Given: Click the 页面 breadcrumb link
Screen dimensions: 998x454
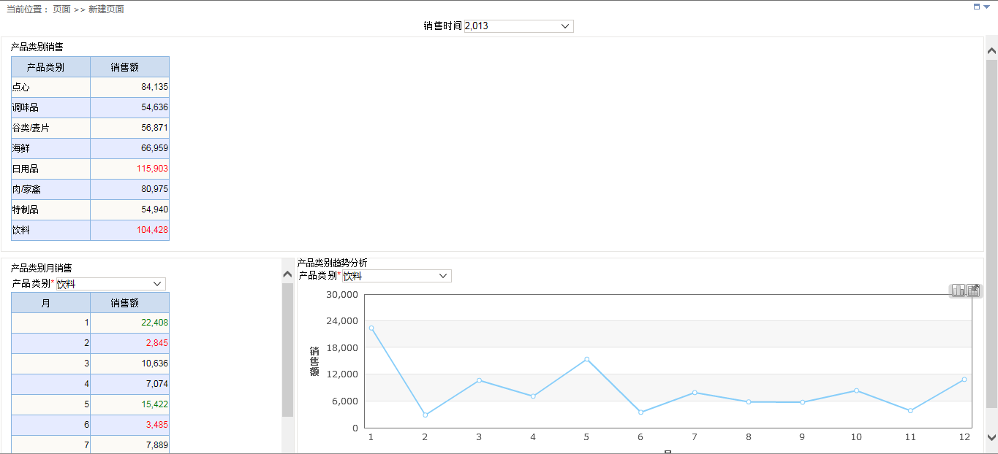Looking at the screenshot, I should click(61, 9).
